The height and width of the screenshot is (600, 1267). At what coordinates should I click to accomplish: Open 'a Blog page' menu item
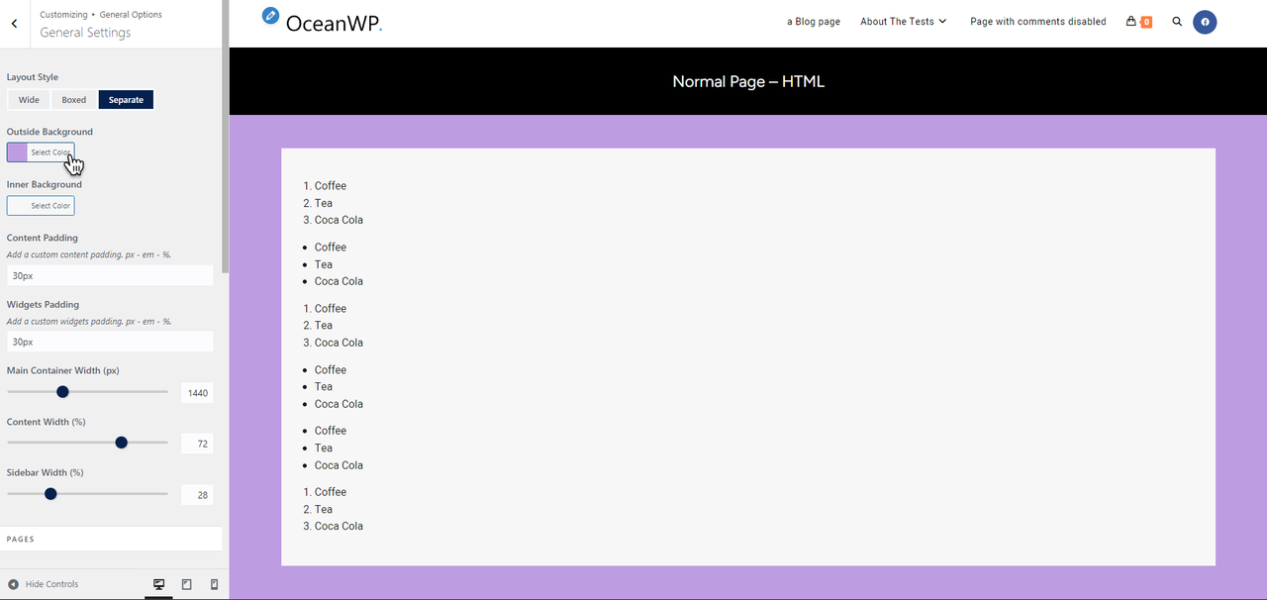[814, 22]
